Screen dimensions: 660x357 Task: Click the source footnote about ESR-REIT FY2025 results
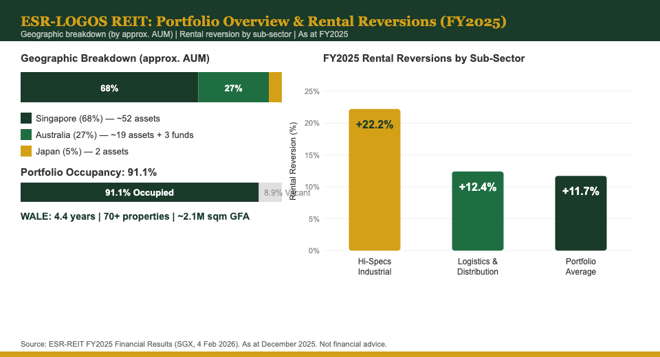[x=203, y=344]
